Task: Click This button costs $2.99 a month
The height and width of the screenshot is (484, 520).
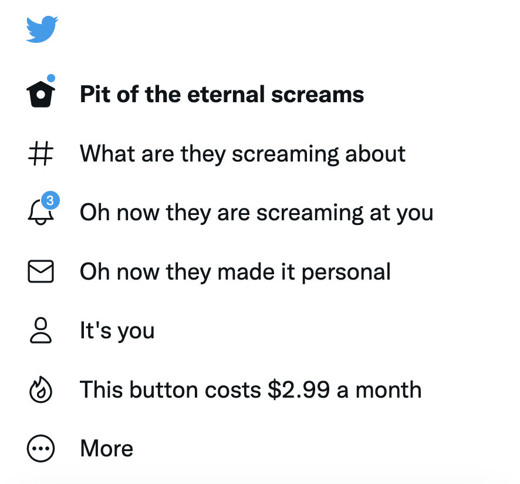Action: pos(251,389)
